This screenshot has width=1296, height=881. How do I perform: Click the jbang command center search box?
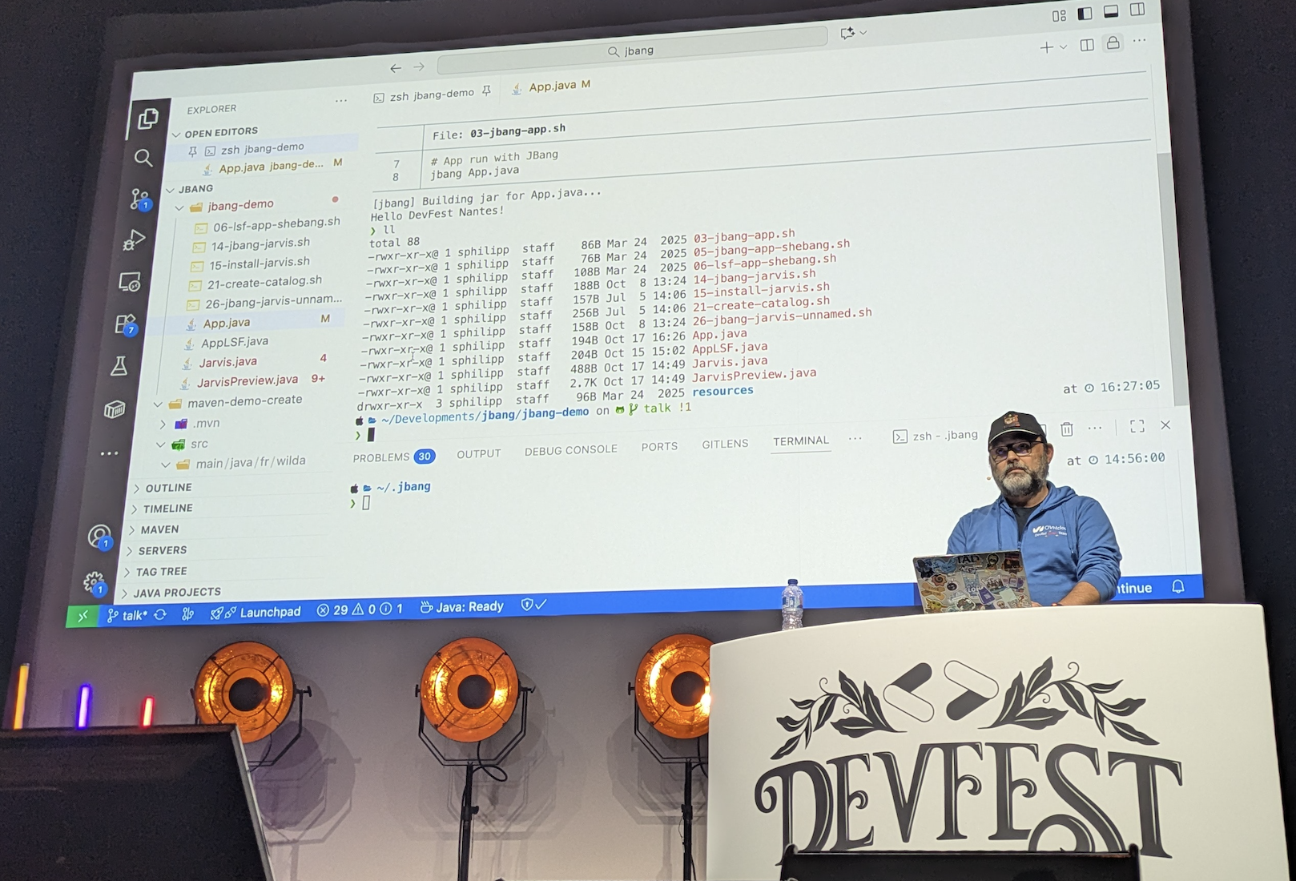click(x=633, y=50)
